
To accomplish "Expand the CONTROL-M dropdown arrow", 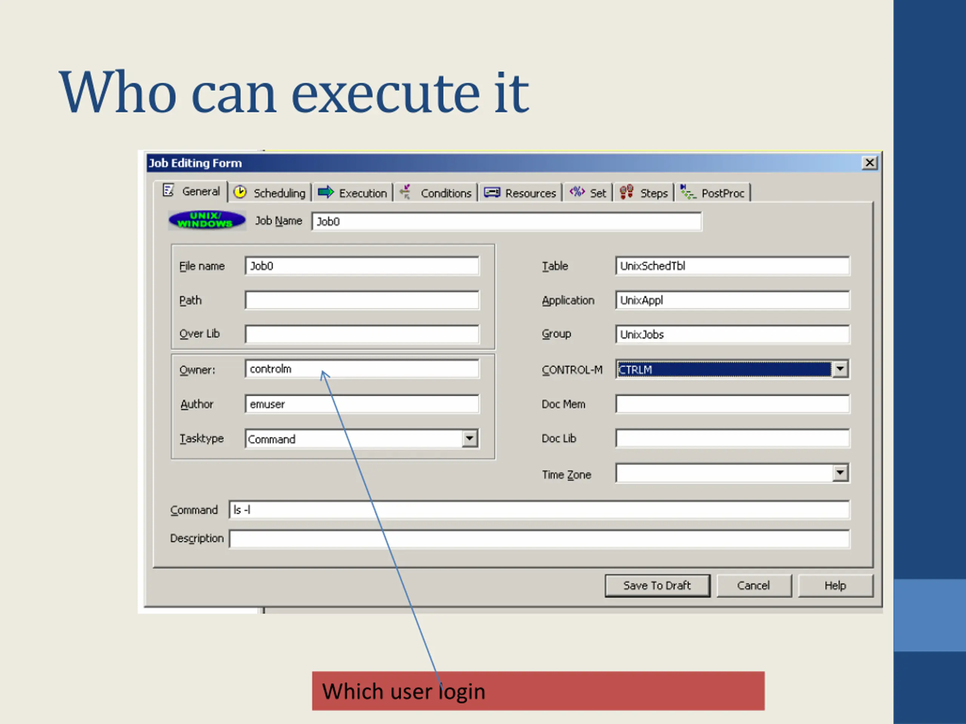I will [840, 369].
